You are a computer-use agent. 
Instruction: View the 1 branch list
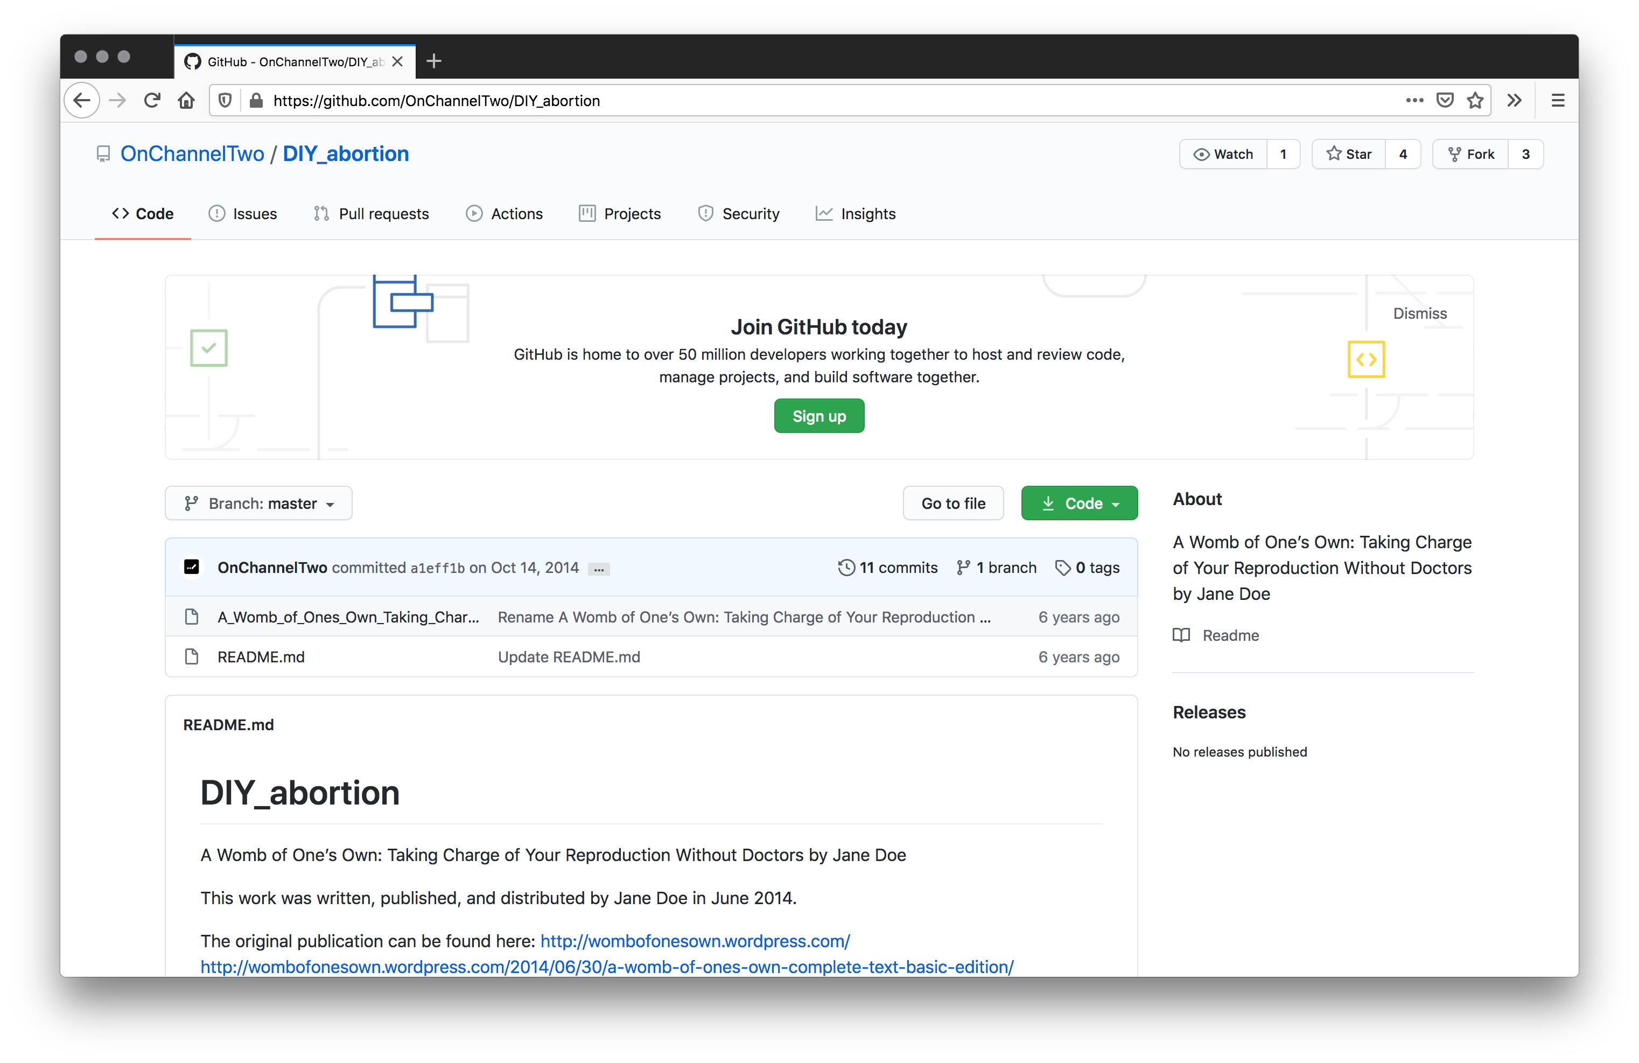[997, 568]
